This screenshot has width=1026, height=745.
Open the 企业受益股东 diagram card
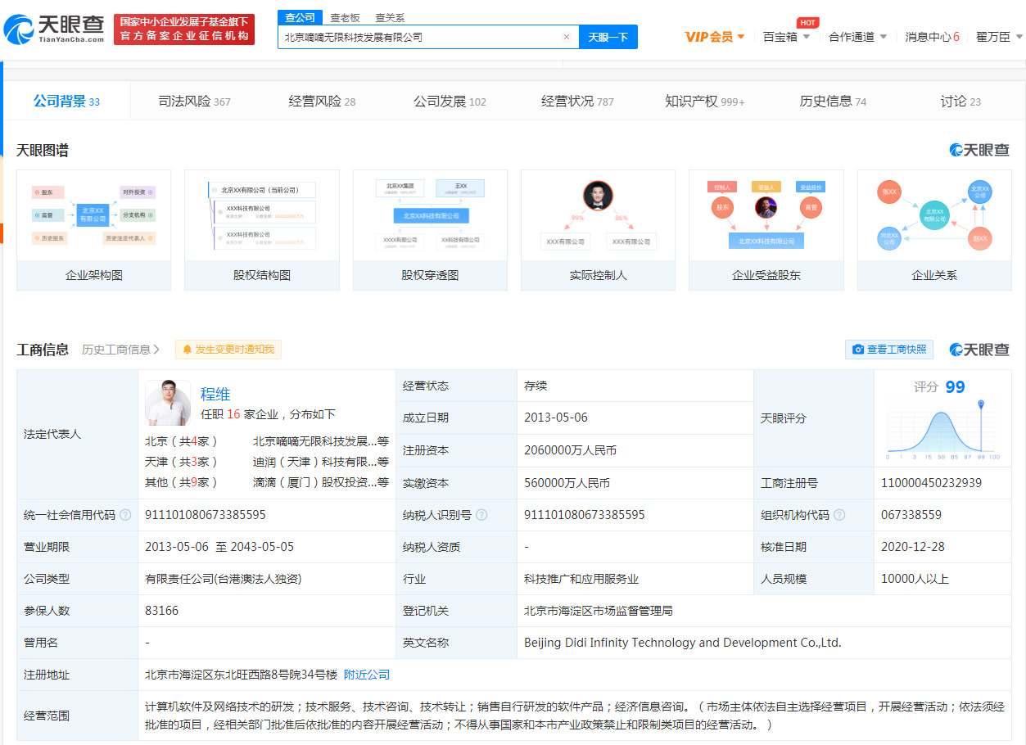(x=766, y=230)
